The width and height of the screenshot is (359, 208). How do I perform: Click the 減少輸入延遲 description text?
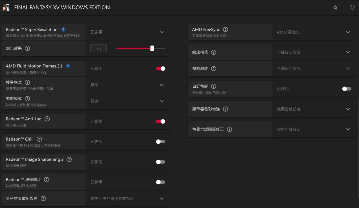click(x=16, y=125)
